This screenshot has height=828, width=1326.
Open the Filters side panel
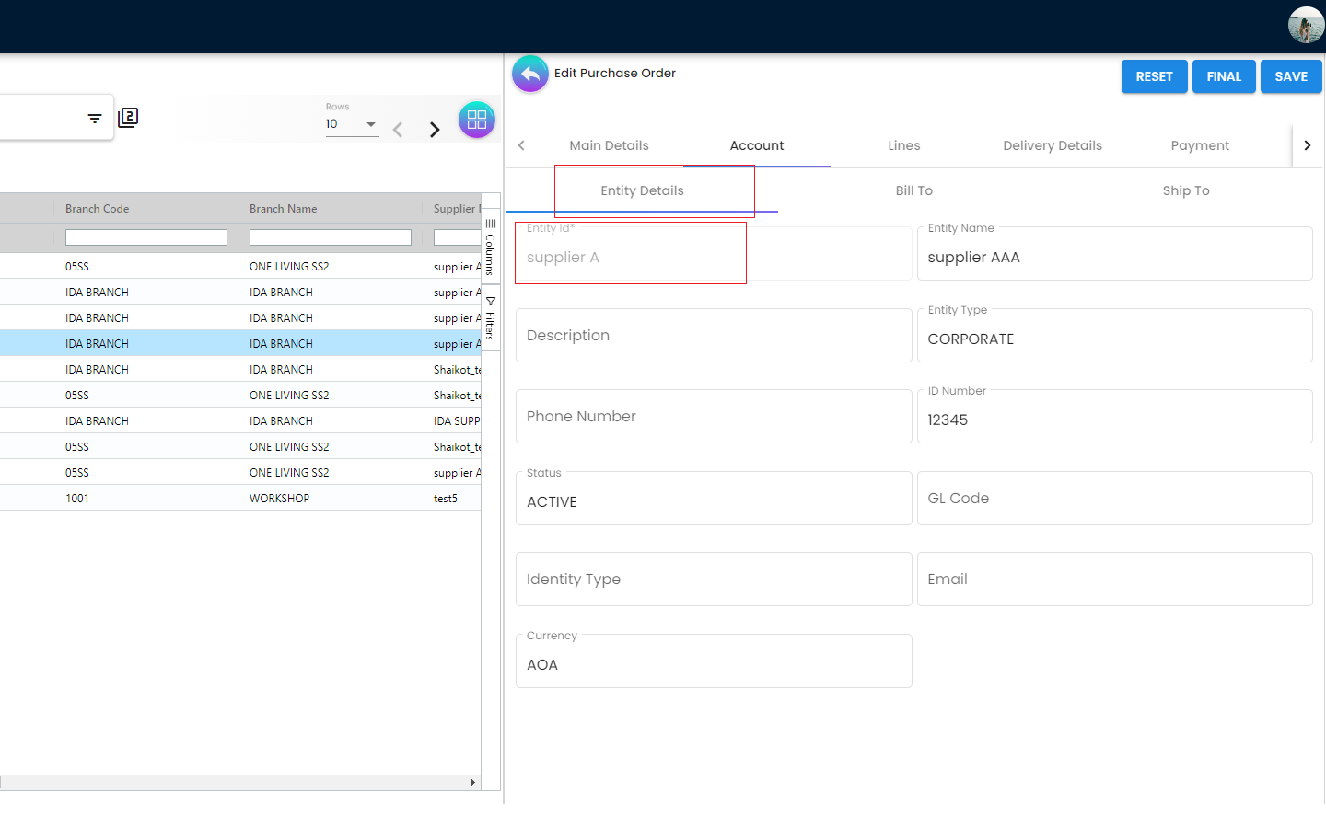pos(491,318)
